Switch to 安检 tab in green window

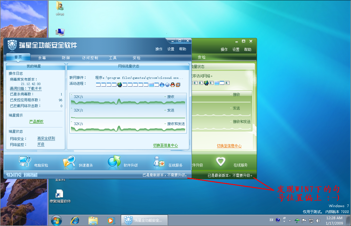coord(202,57)
